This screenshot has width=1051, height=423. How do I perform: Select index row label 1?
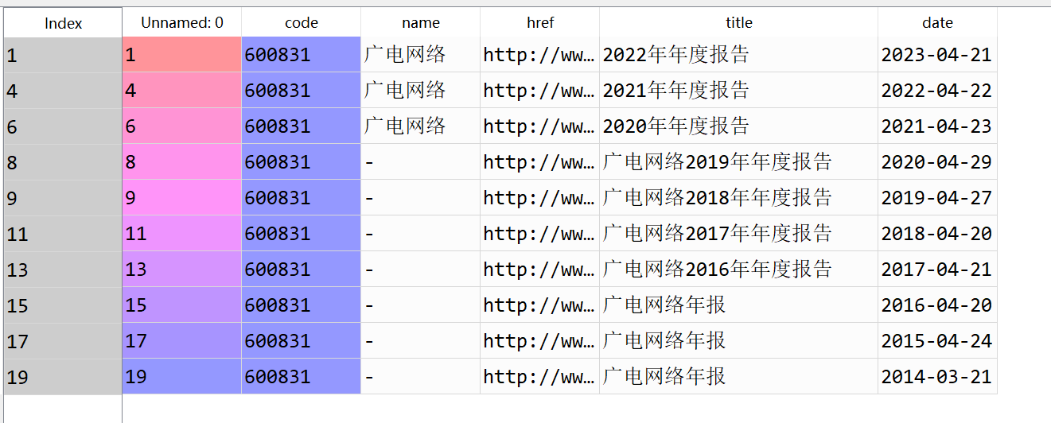click(63, 55)
